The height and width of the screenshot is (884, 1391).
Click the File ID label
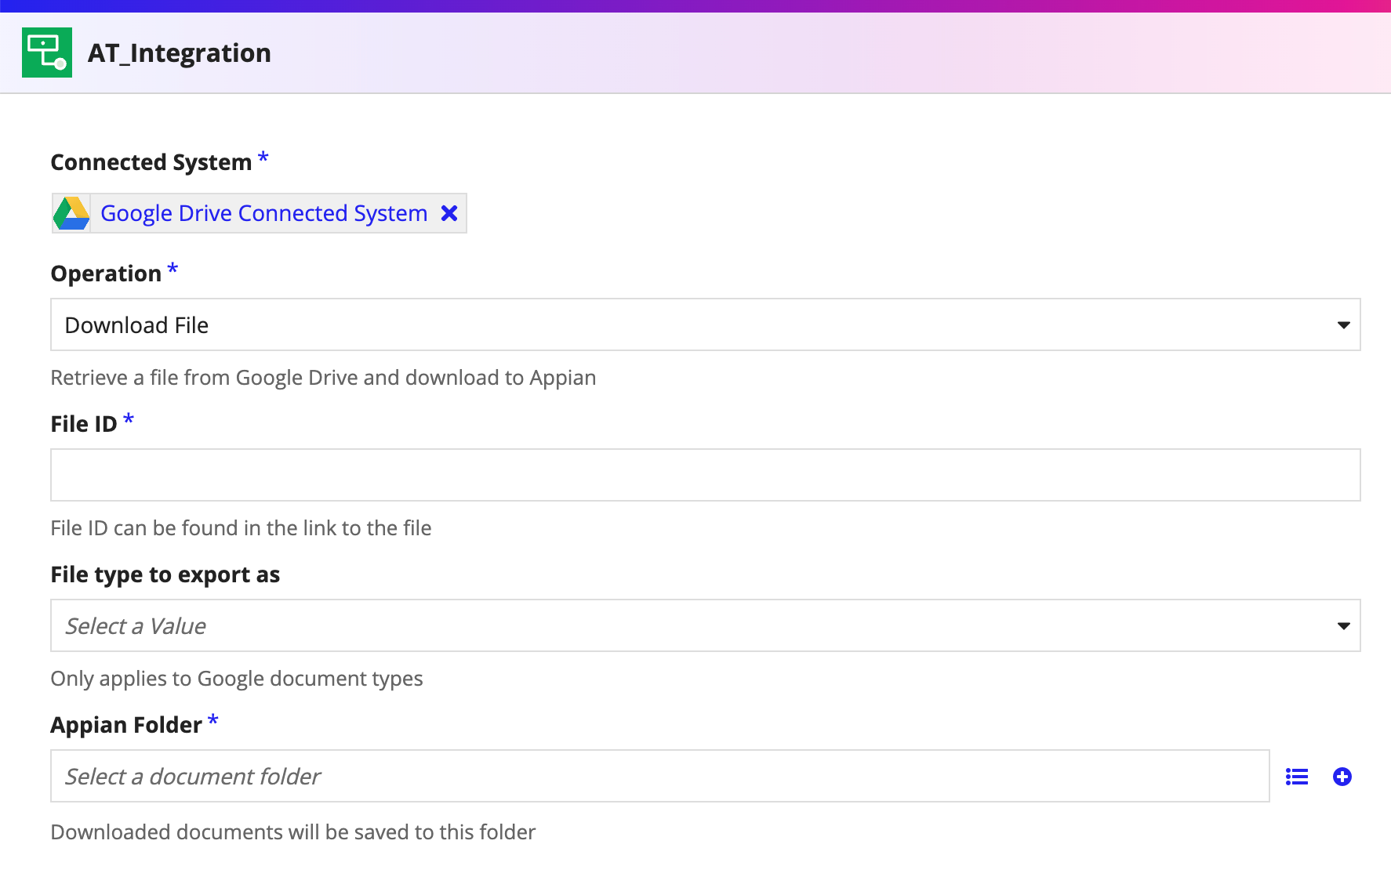click(x=84, y=424)
